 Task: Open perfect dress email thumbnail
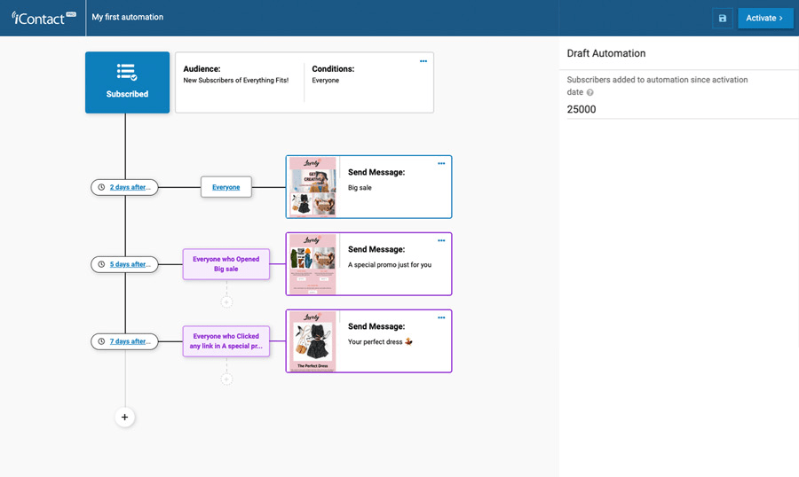pos(312,341)
